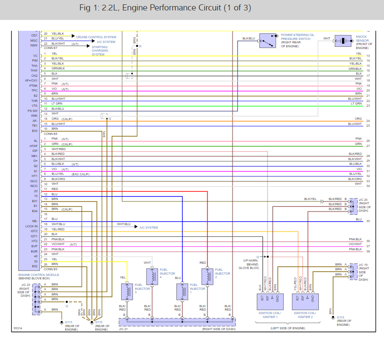Screen dimensions: 384x341
Task: Click page reference number 38 beside PNK/BLK wire
Action: [368, 252]
